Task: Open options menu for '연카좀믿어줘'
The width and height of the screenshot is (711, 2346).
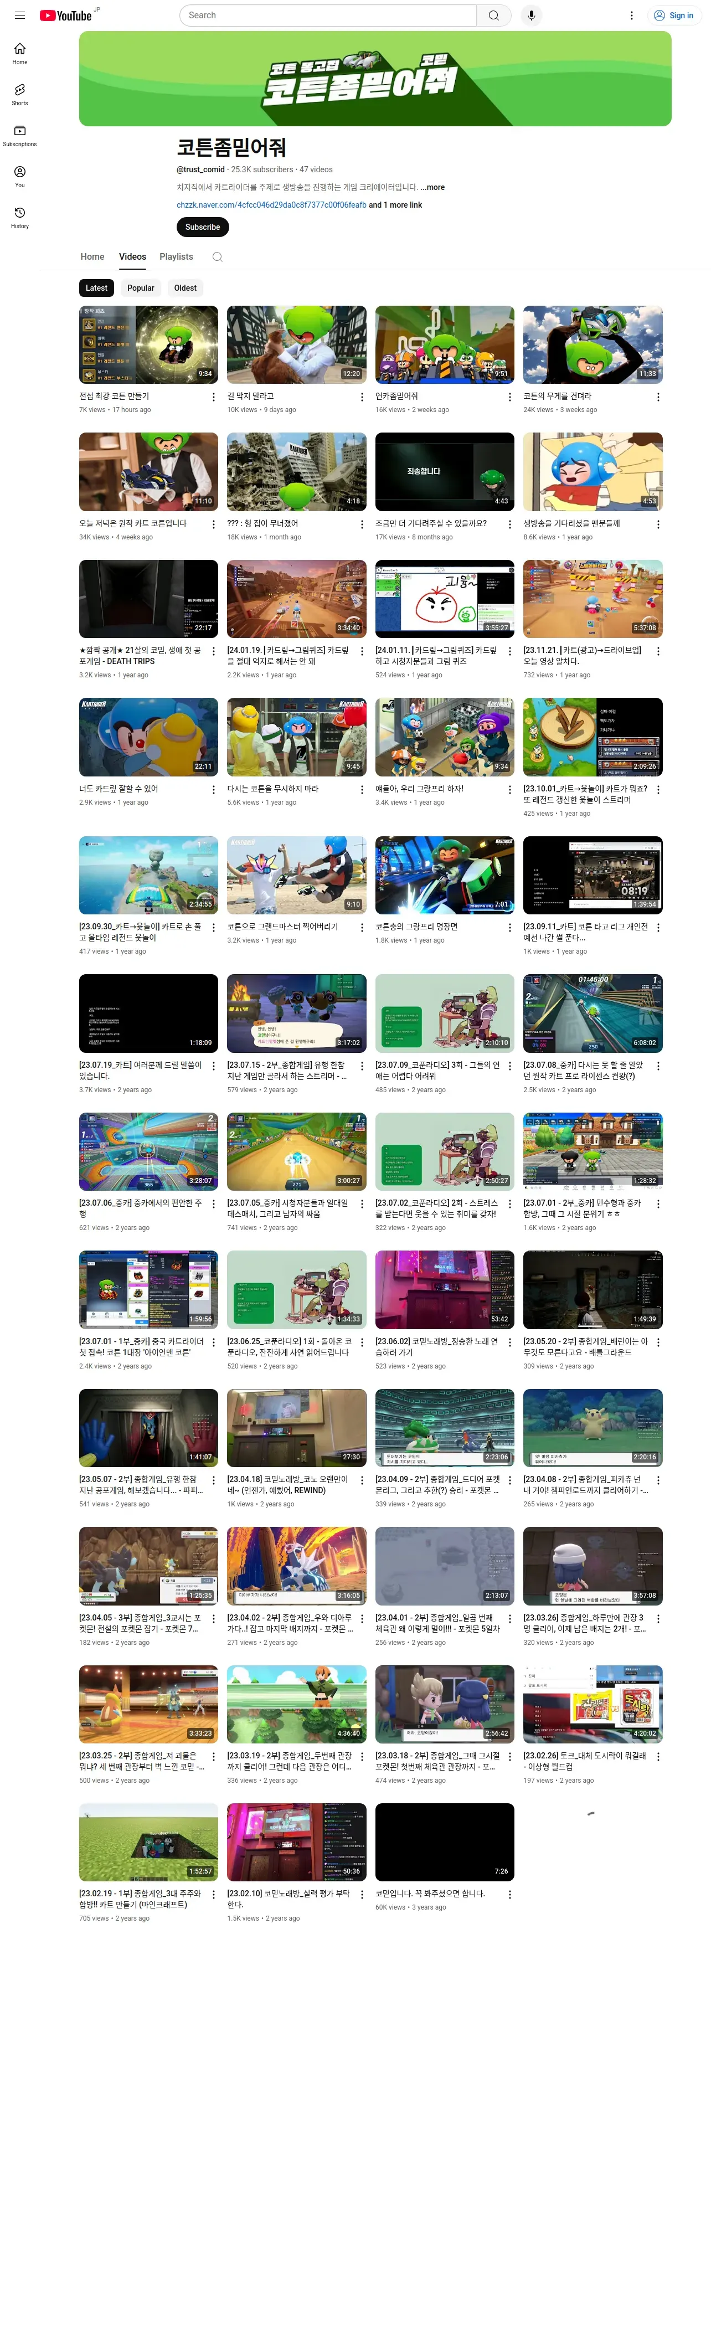Action: click(510, 397)
